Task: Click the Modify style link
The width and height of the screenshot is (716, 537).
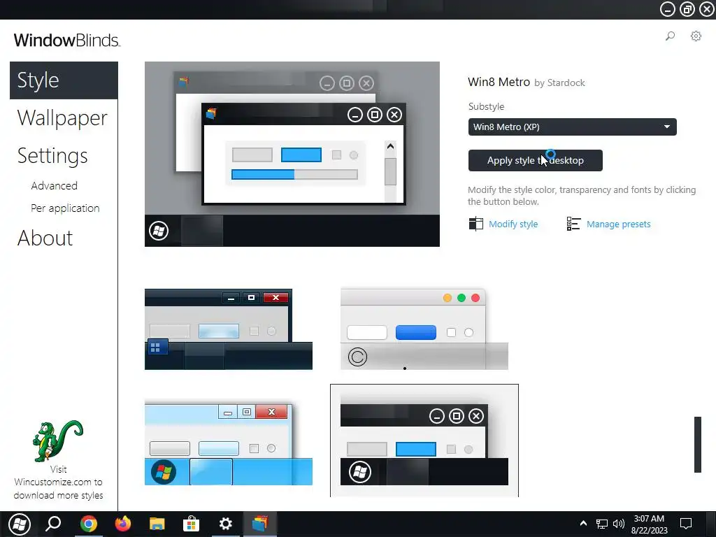Action: coord(513,224)
